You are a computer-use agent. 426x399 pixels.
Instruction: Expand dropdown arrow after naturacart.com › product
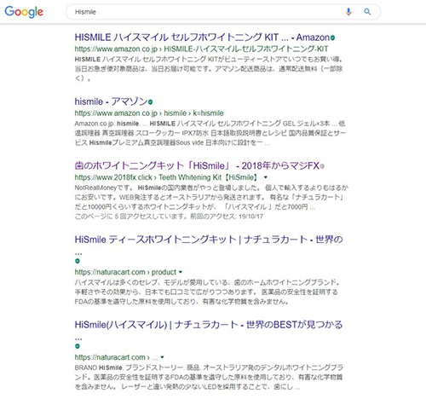pyautogui.click(x=181, y=272)
